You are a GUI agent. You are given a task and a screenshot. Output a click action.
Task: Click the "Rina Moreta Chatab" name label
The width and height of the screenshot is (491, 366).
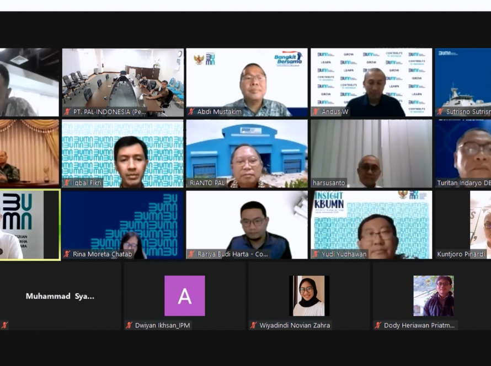pyautogui.click(x=103, y=254)
